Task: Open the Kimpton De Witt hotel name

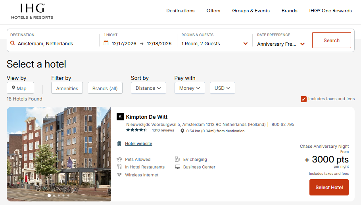Action: coord(147,117)
